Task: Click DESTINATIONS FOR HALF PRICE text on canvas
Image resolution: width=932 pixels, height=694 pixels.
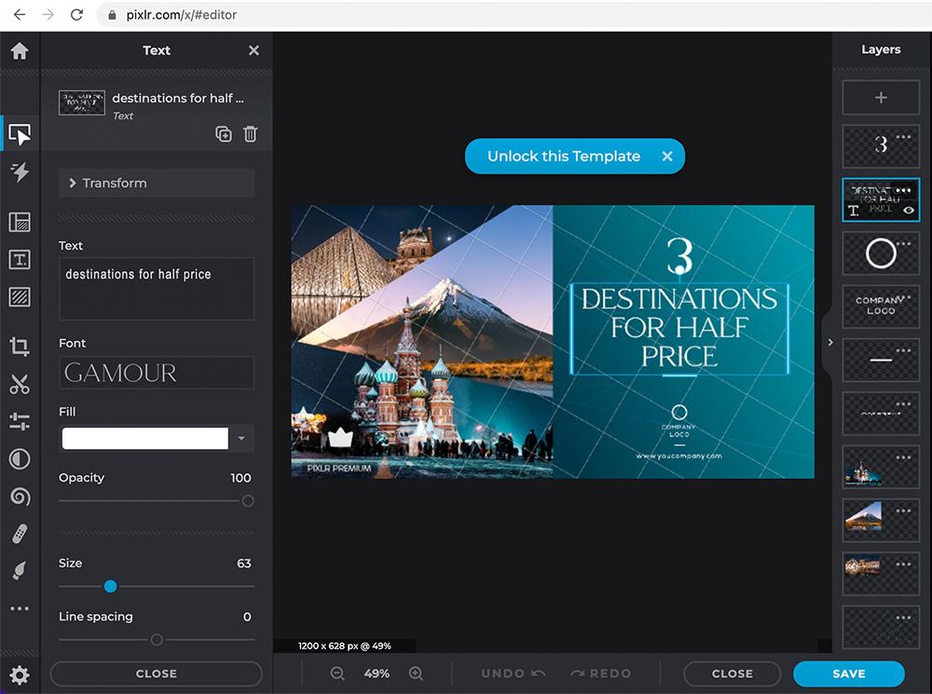Action: click(679, 328)
